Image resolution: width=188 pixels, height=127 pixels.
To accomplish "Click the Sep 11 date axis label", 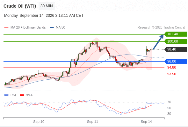I will (92, 122).
